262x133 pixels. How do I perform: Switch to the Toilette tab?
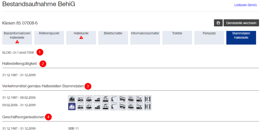pos(177,38)
